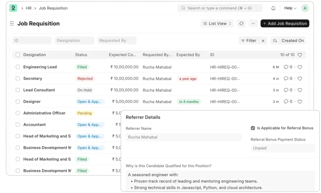
Task: Click the Designation filter field
Action: (74, 41)
